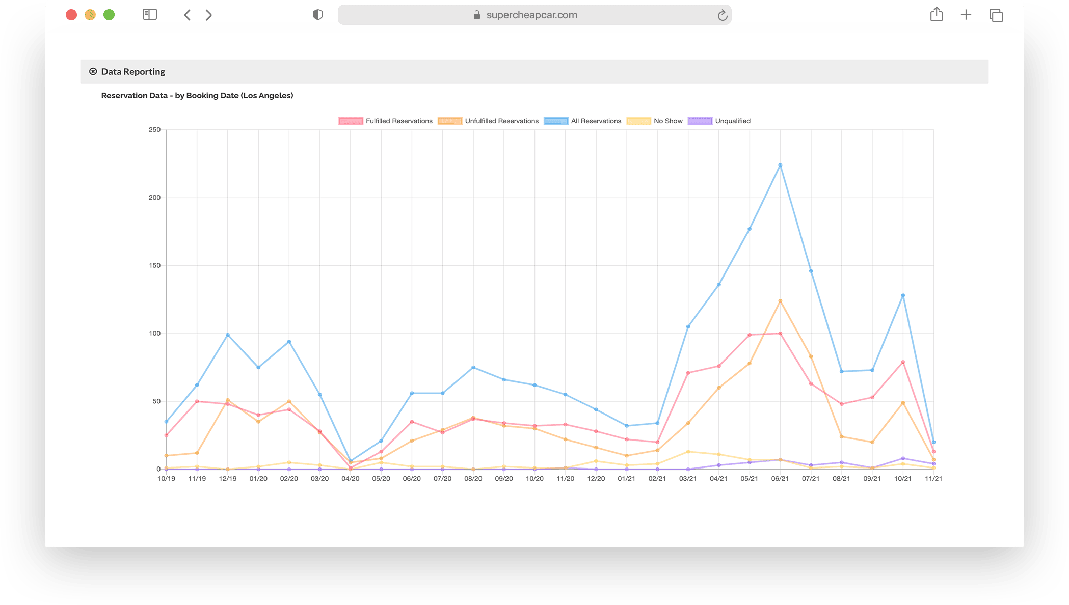
Task: Toggle the No Show legend label
Action: click(667, 121)
